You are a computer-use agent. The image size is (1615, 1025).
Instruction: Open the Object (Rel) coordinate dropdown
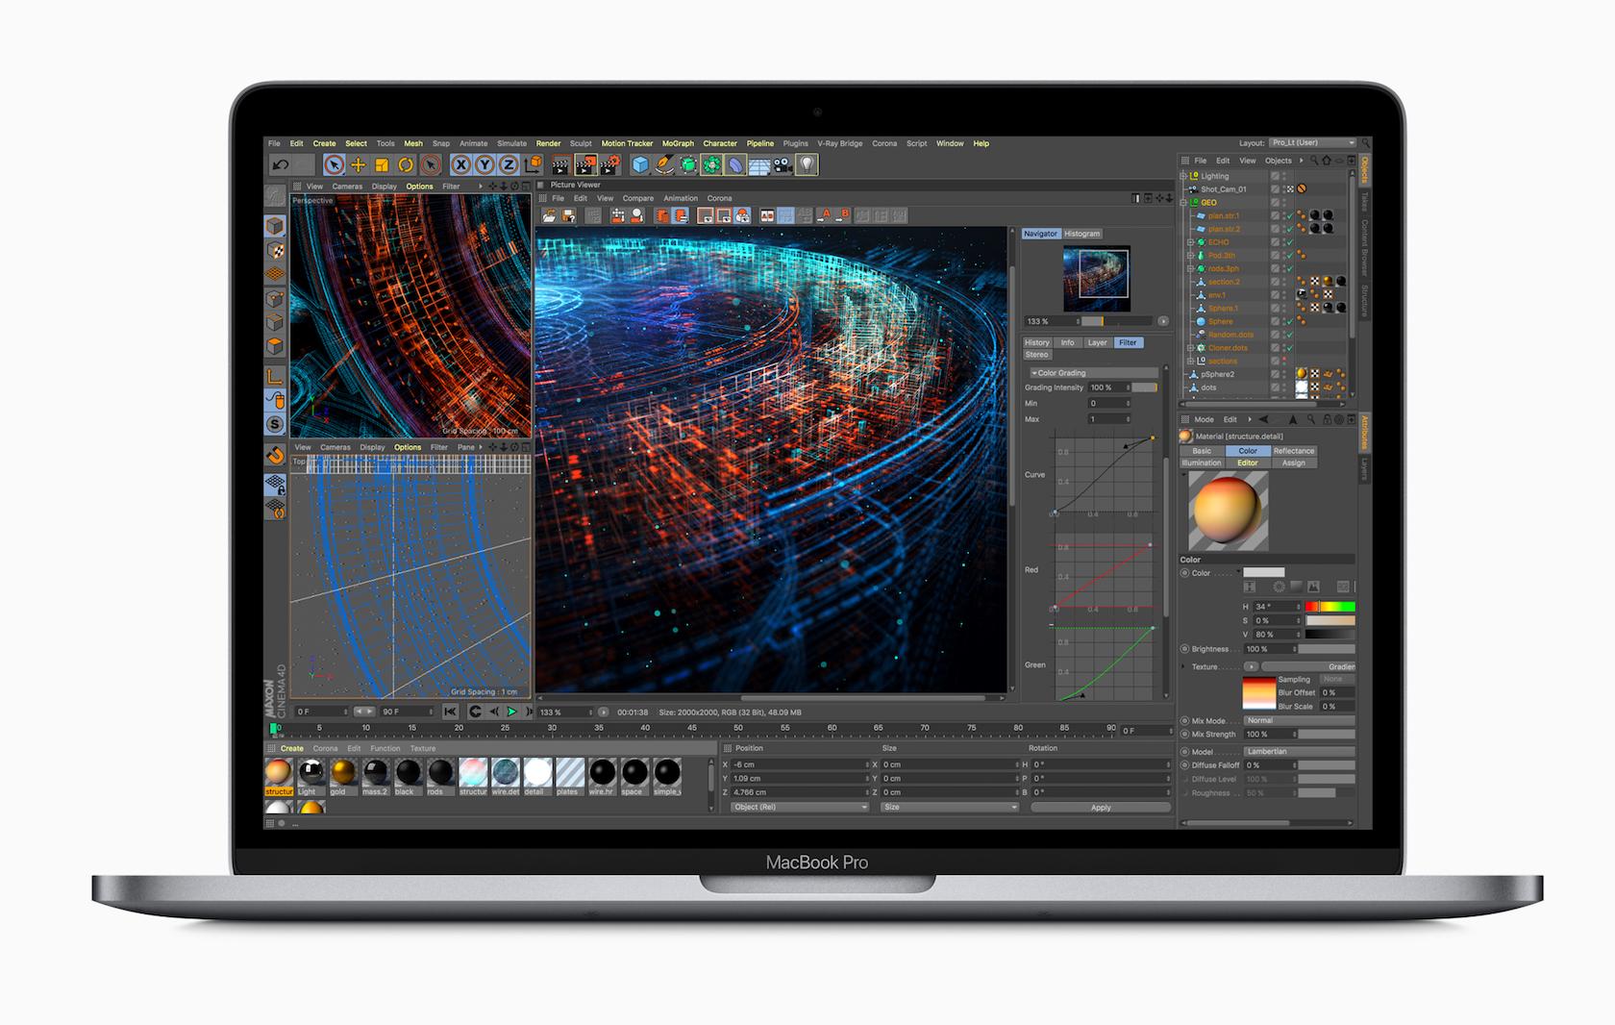point(799,807)
